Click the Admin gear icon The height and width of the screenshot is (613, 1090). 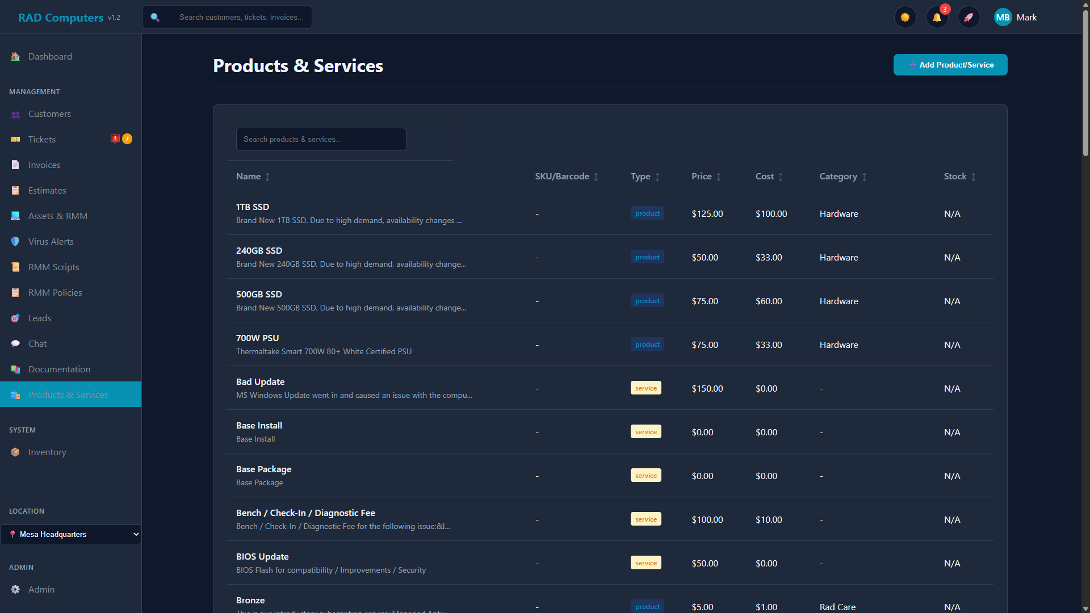pyautogui.click(x=15, y=589)
